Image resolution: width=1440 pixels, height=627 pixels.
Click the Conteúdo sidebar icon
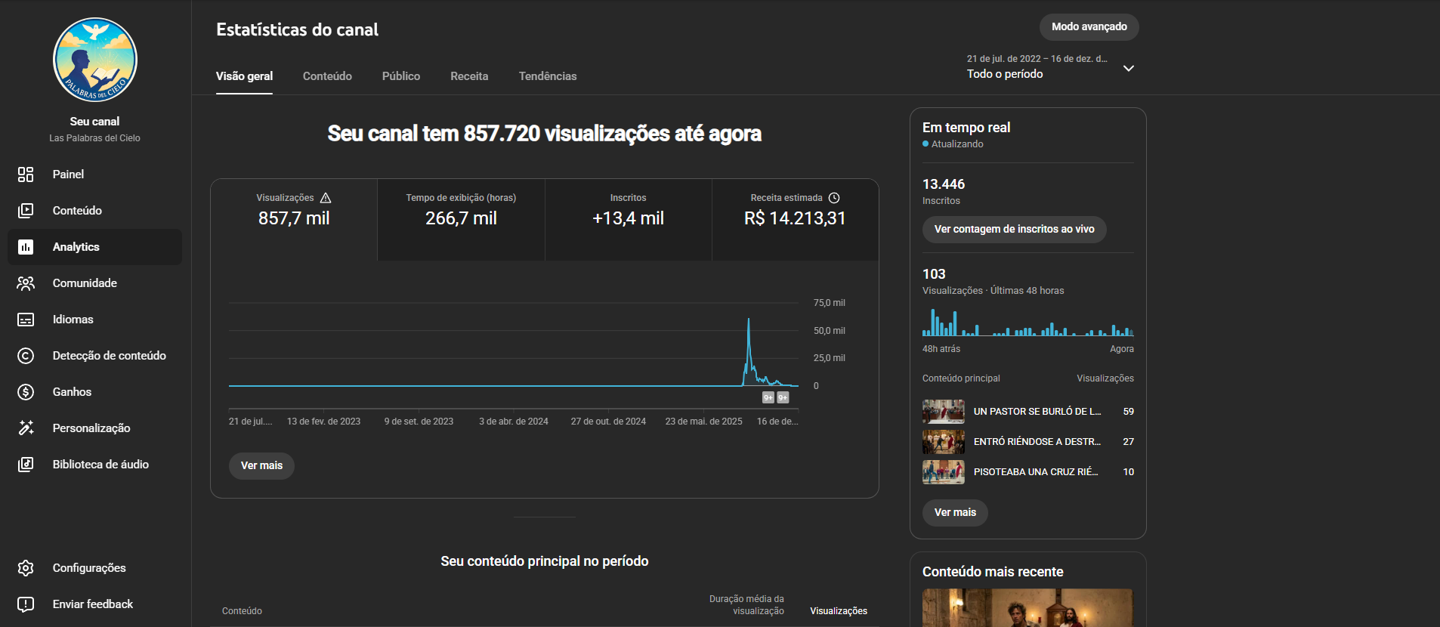(26, 211)
